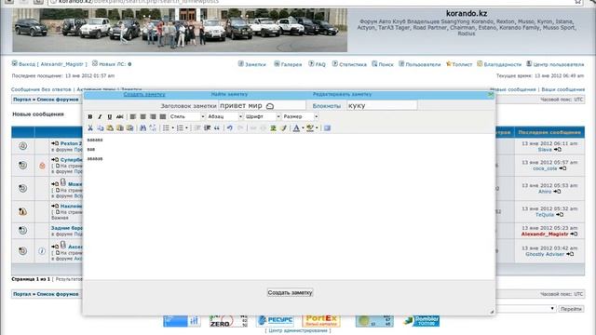Click the Indent icon in editor toolbar
This screenshot has height=335, width=596.
207,128
